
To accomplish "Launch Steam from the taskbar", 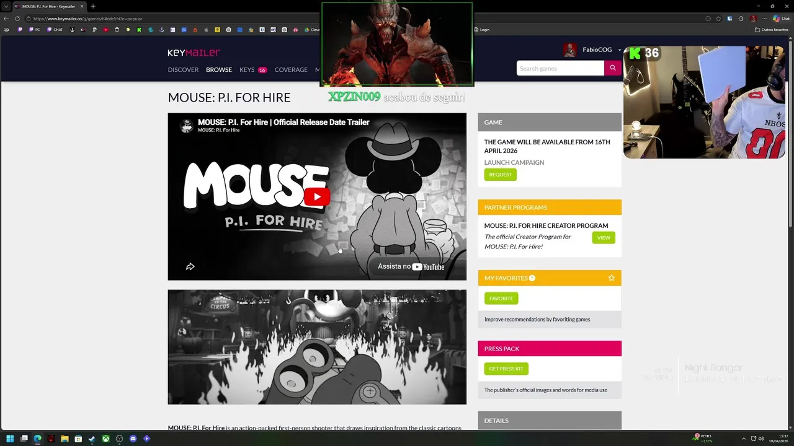I will [x=92, y=439].
